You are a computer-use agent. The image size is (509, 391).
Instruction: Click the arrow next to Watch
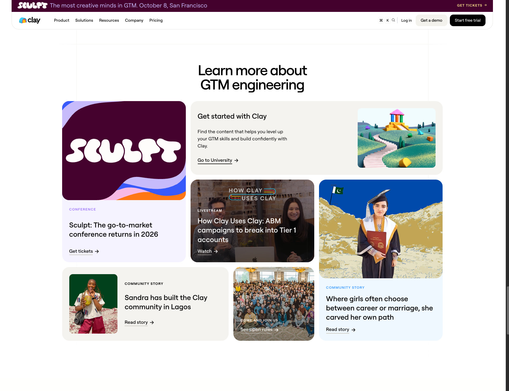click(x=216, y=251)
